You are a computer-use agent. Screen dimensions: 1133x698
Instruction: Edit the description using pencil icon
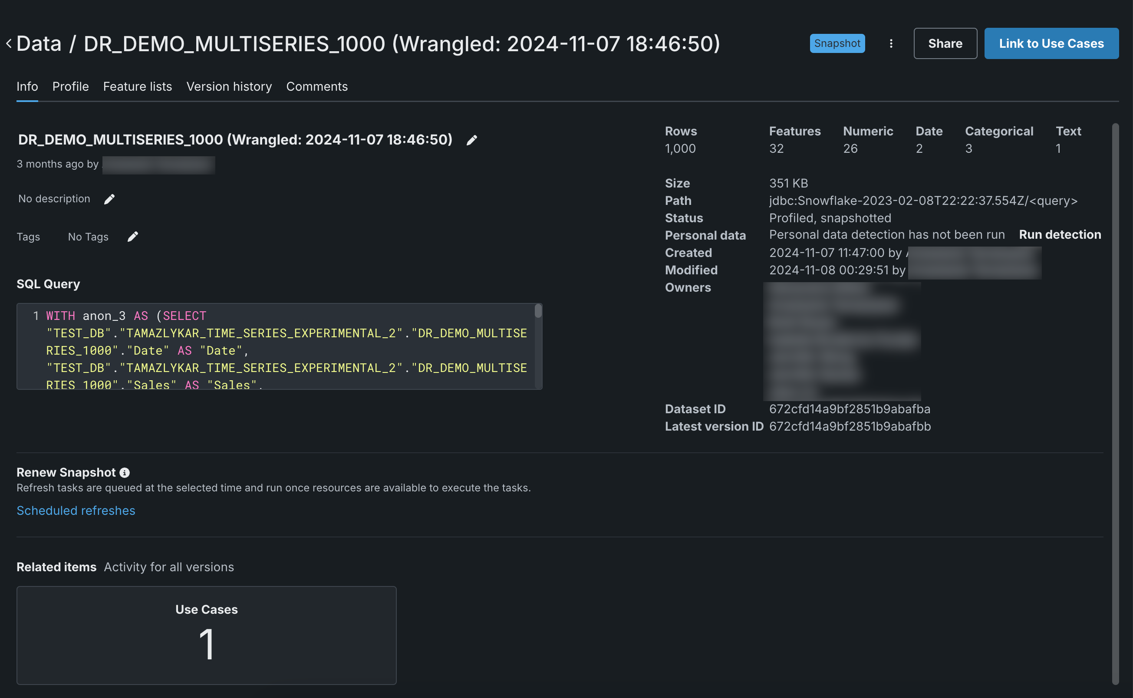[109, 199]
